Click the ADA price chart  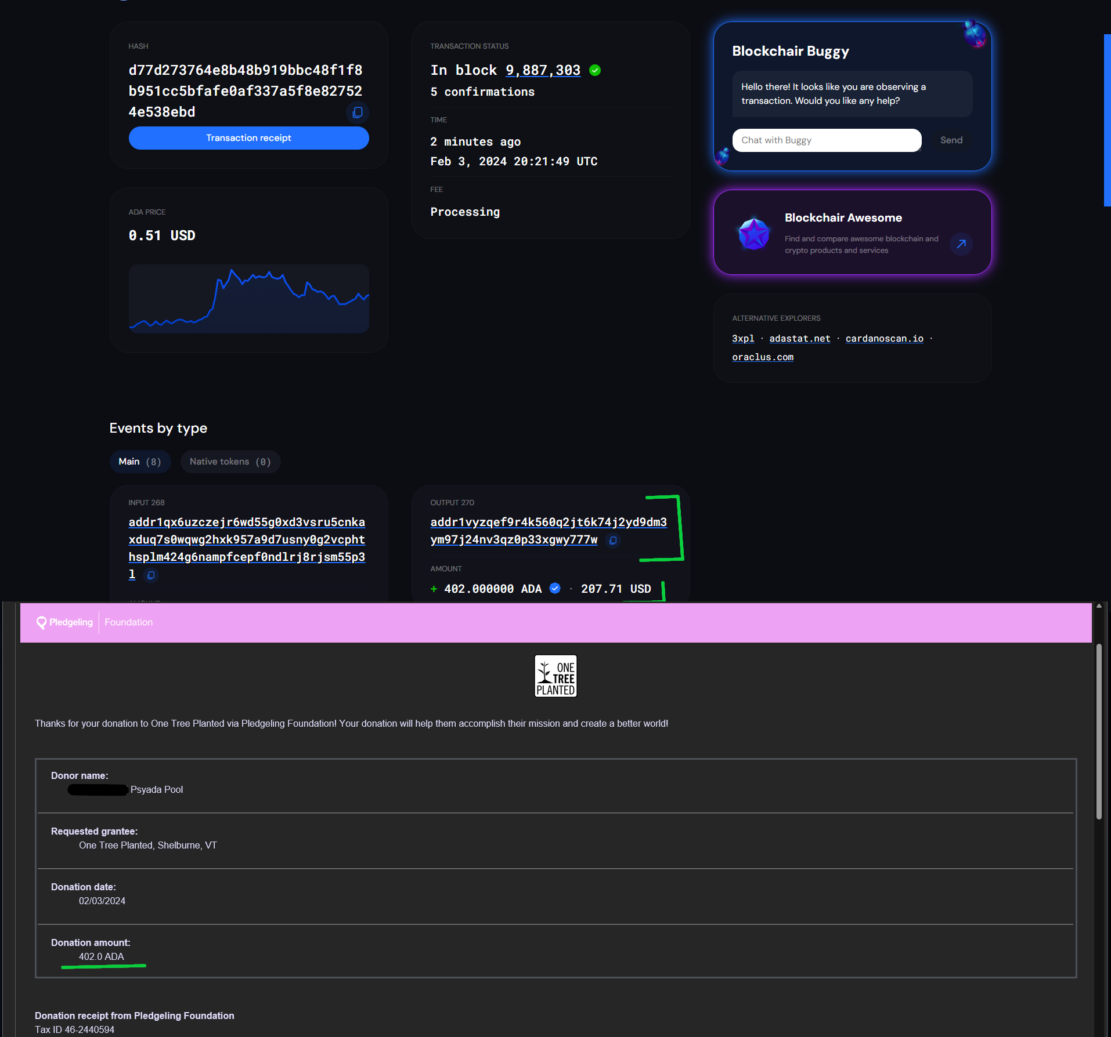248,299
